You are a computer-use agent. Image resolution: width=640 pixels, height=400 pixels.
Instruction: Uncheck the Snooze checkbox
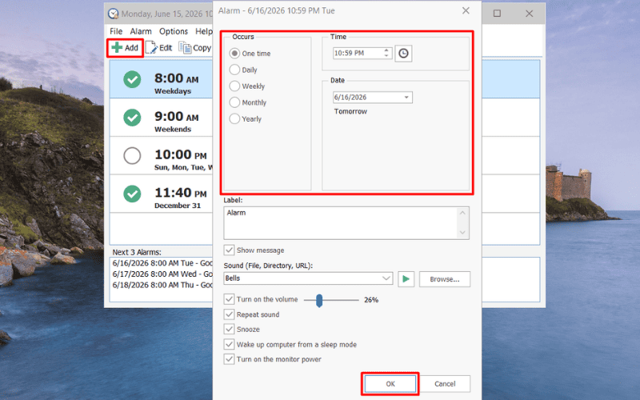coord(229,330)
